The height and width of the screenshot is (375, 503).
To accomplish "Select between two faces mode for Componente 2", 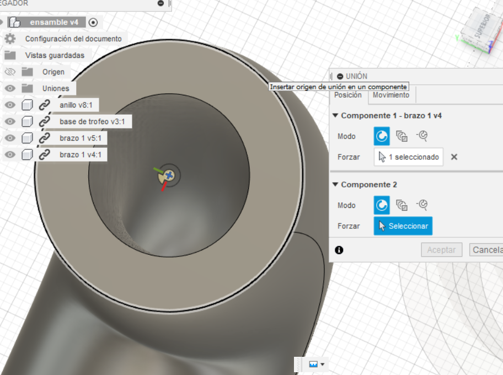I will pos(402,205).
